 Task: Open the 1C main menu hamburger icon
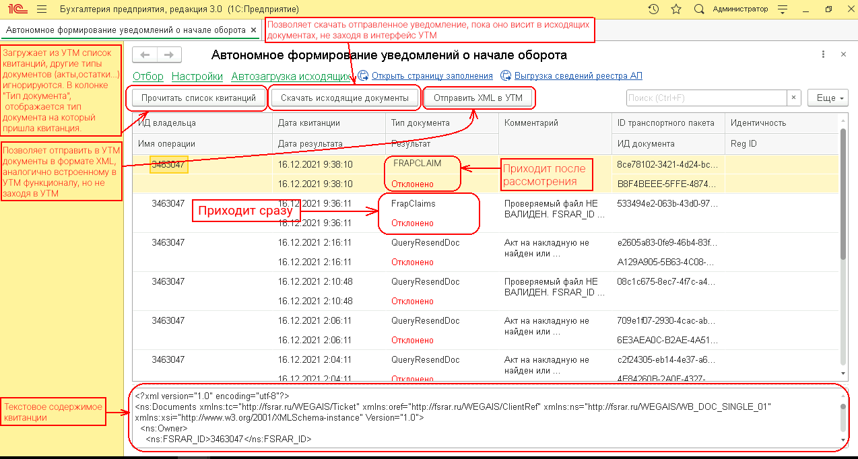pos(40,9)
